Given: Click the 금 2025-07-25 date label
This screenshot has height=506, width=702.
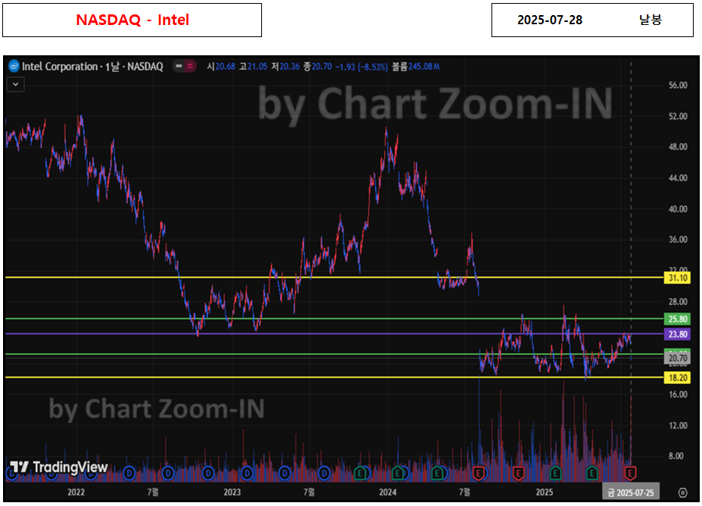Looking at the screenshot, I should pyautogui.click(x=630, y=492).
